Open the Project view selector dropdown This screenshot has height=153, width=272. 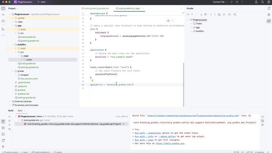coord(13,8)
